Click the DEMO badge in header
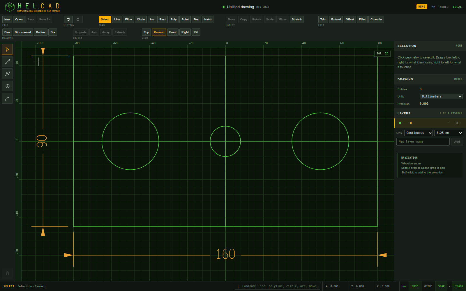The height and width of the screenshot is (291, 466). click(x=422, y=7)
